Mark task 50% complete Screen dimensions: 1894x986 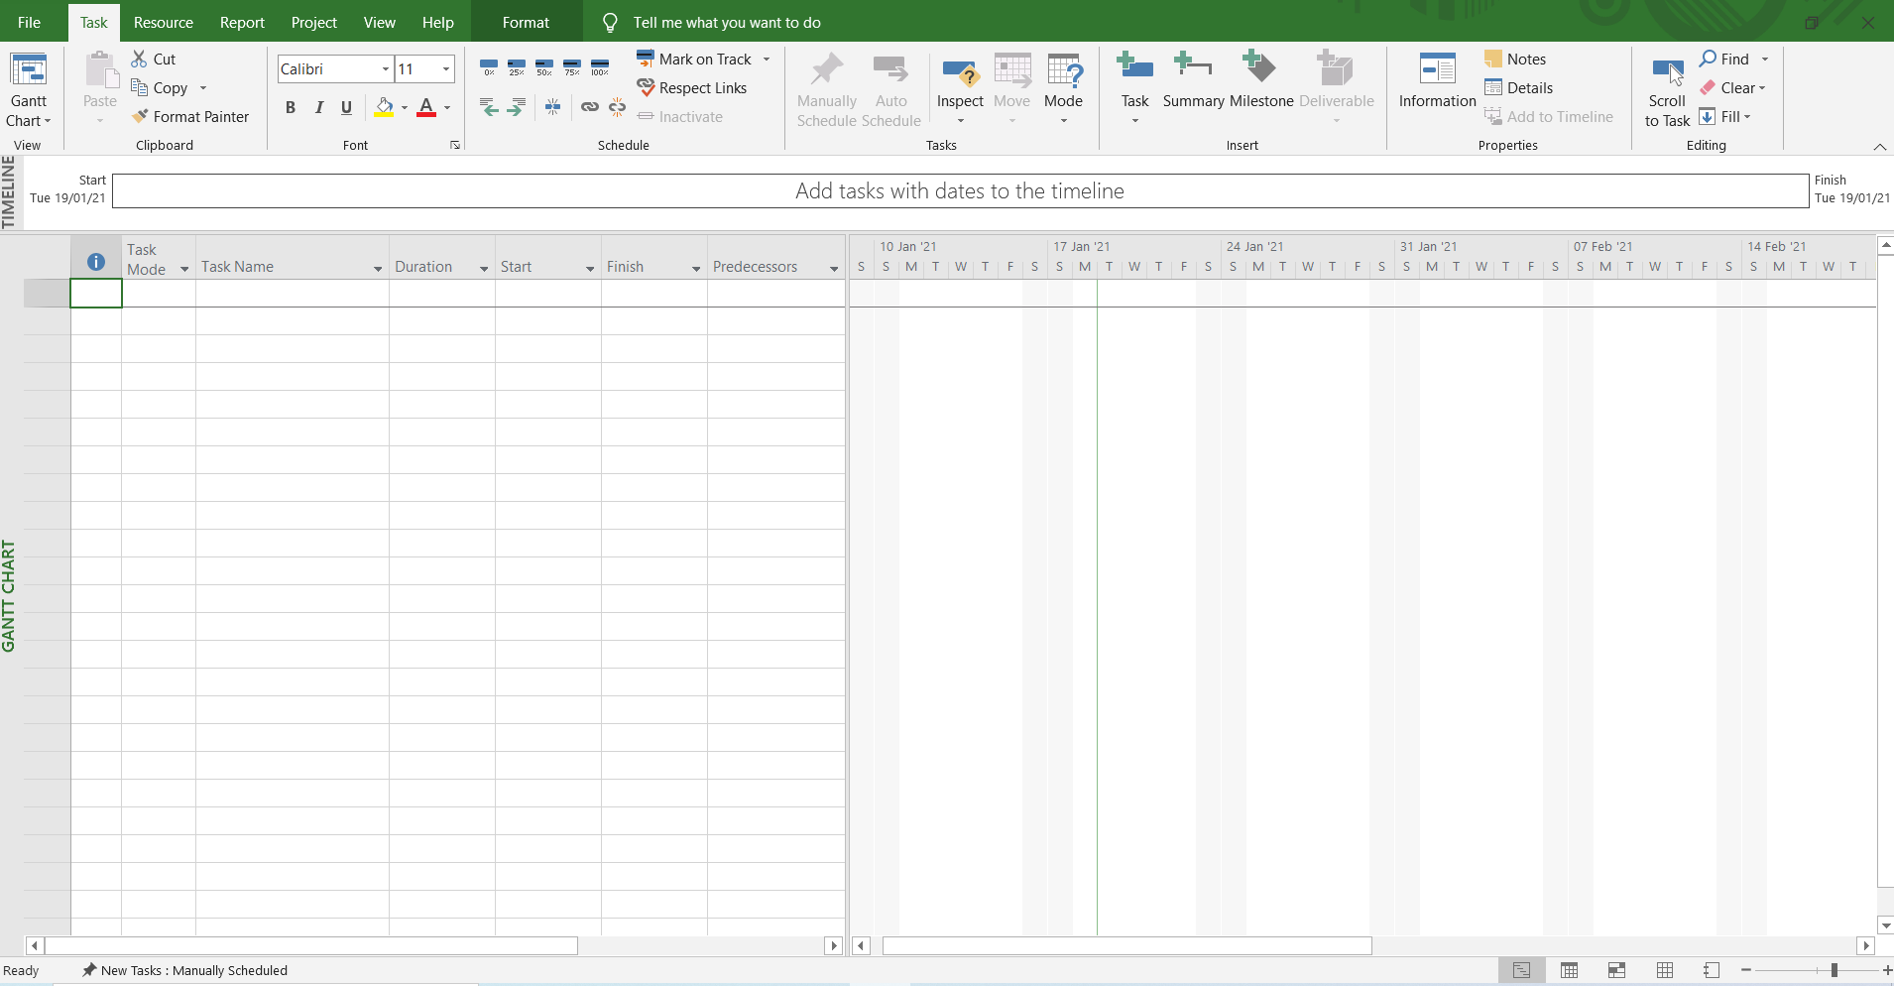coord(544,67)
